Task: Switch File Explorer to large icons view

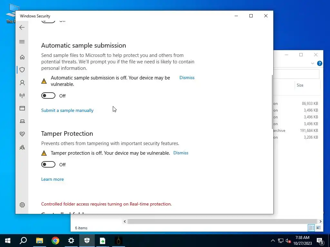Action: coord(318,228)
